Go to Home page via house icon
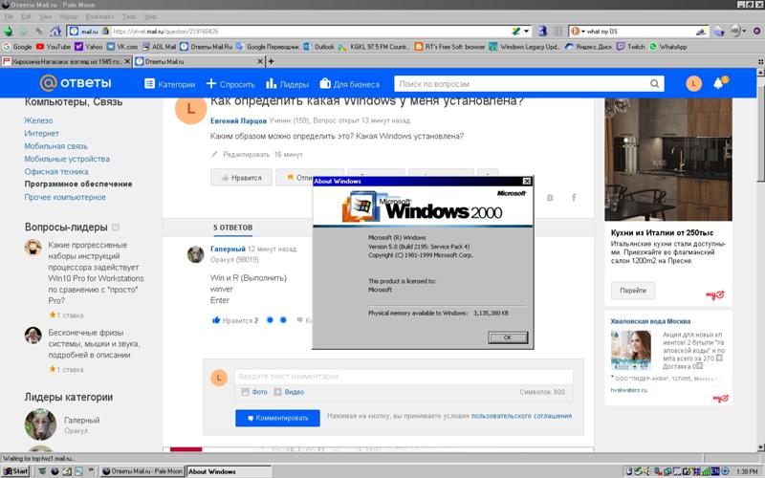Screen dimensions: 765x478 click(55, 32)
